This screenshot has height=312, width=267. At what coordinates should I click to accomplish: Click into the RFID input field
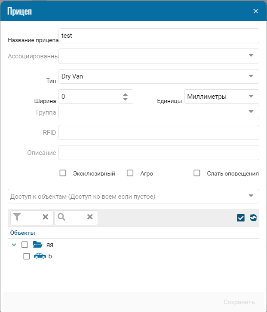coord(159,132)
